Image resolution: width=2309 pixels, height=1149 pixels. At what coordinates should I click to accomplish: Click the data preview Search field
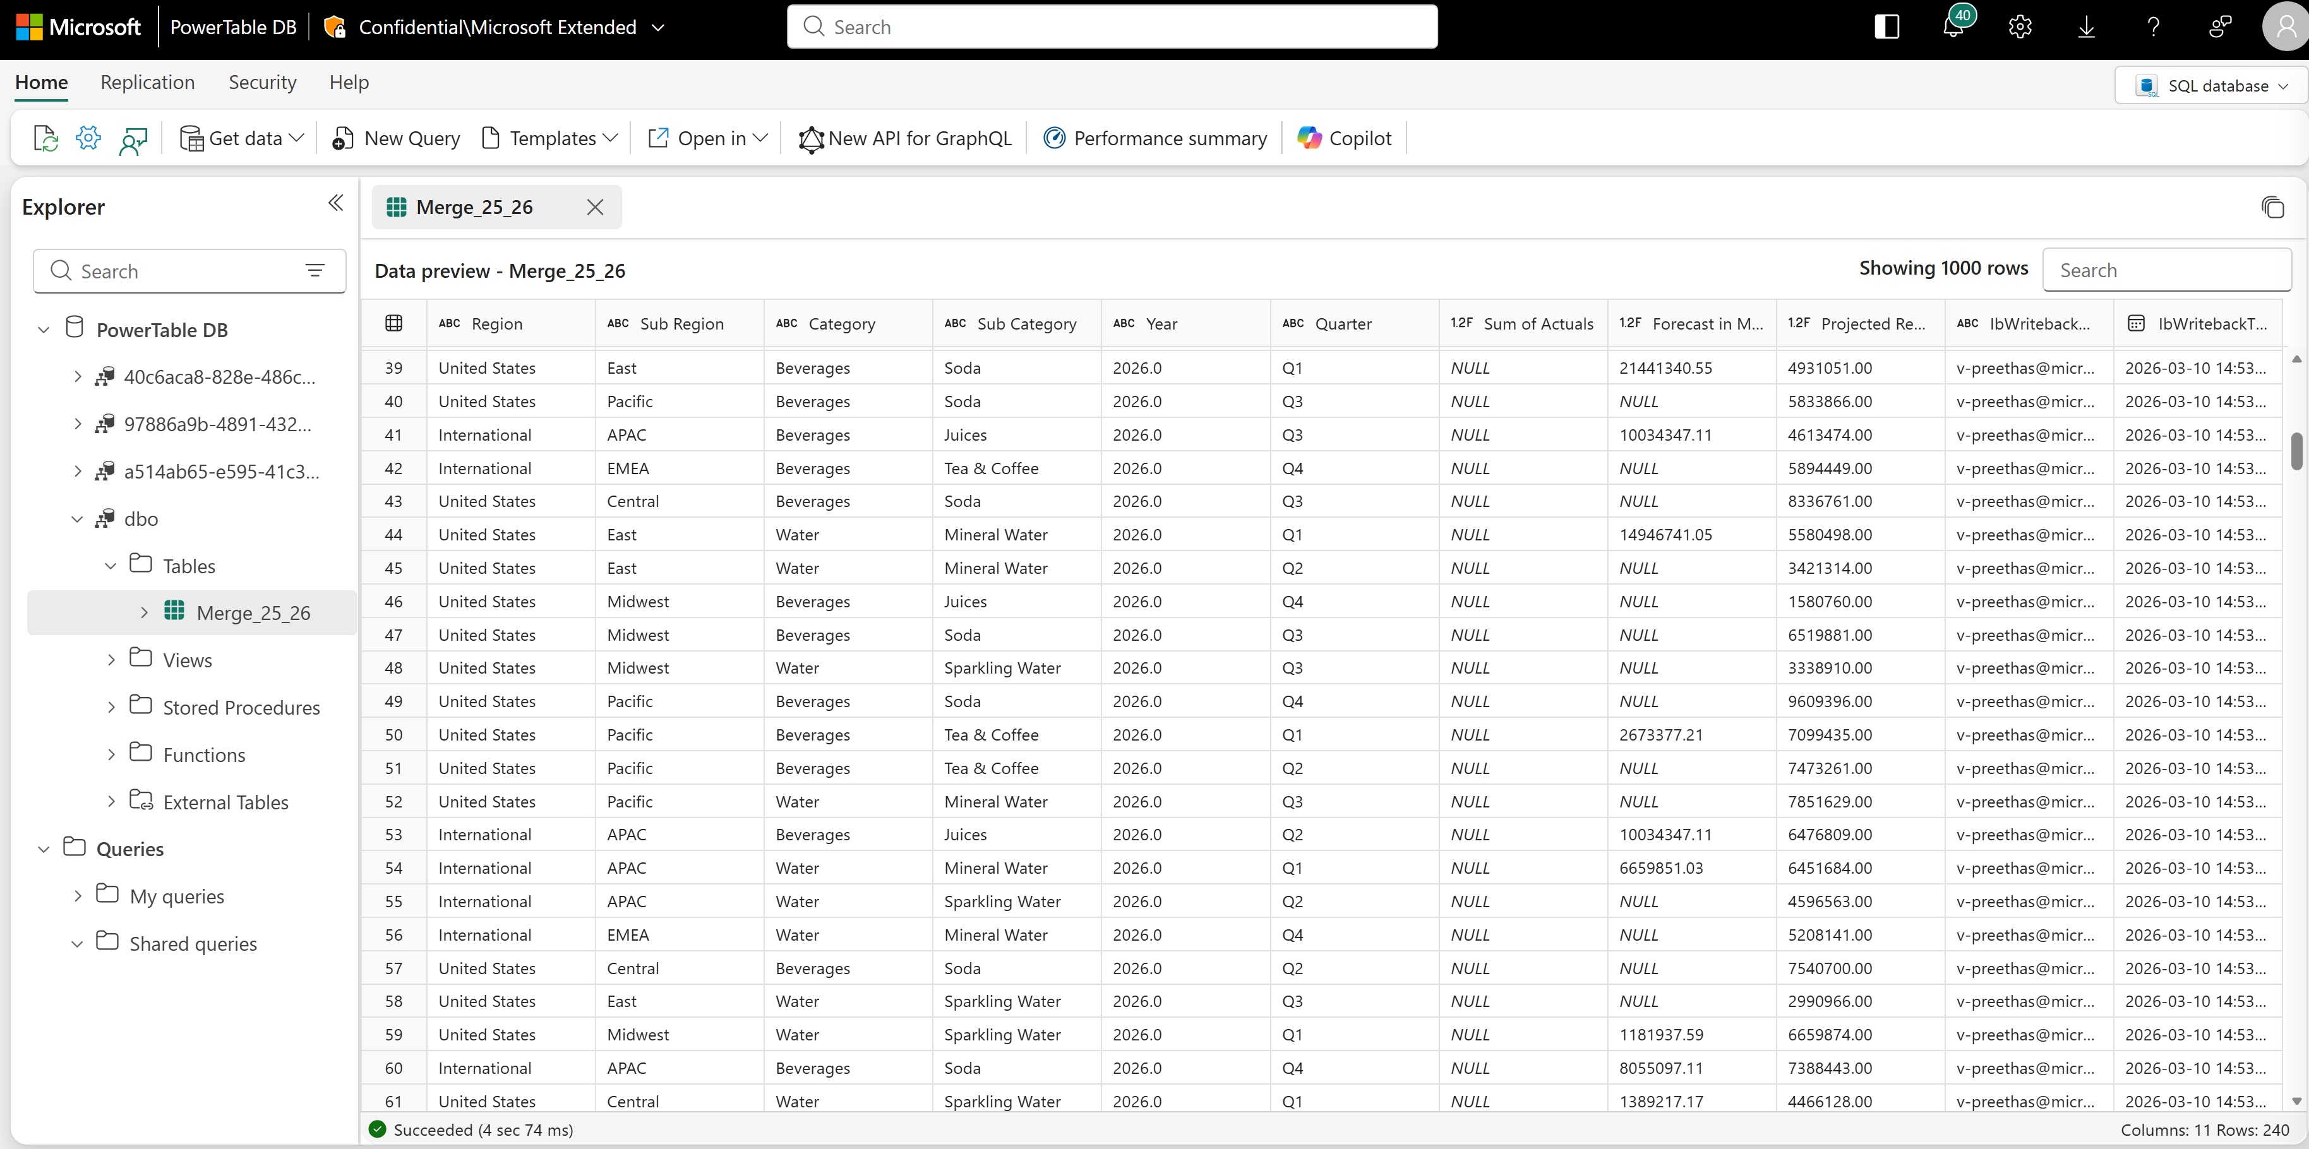point(2166,271)
